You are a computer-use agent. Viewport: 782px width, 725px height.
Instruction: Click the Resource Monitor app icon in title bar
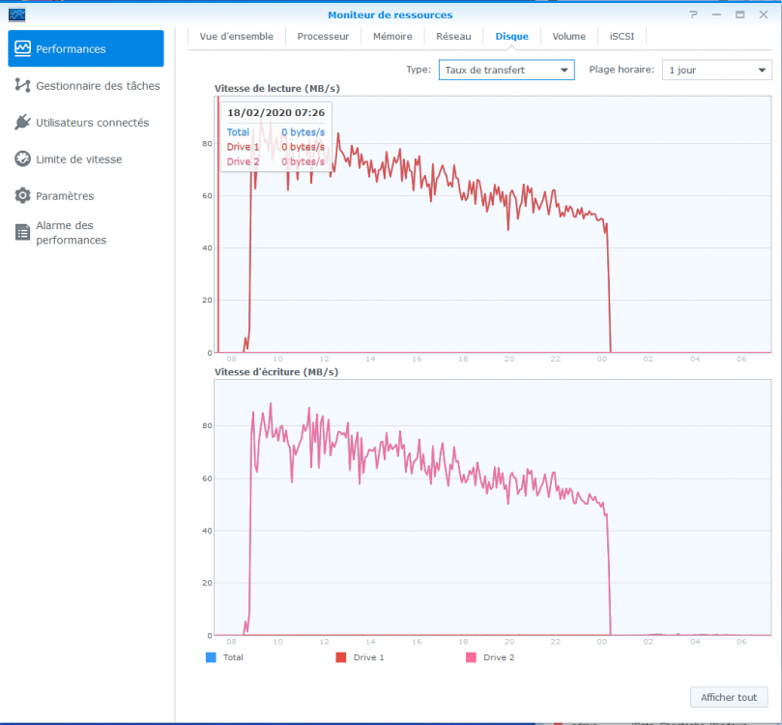(16, 14)
